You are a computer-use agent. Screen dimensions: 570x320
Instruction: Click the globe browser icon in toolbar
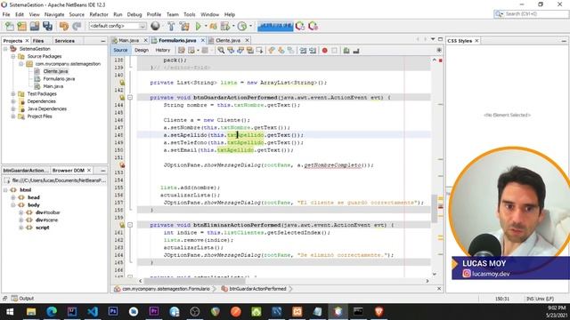(x=155, y=26)
